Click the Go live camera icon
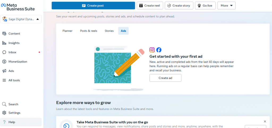Screen dimensions: 272x128 [x=199, y=6]
